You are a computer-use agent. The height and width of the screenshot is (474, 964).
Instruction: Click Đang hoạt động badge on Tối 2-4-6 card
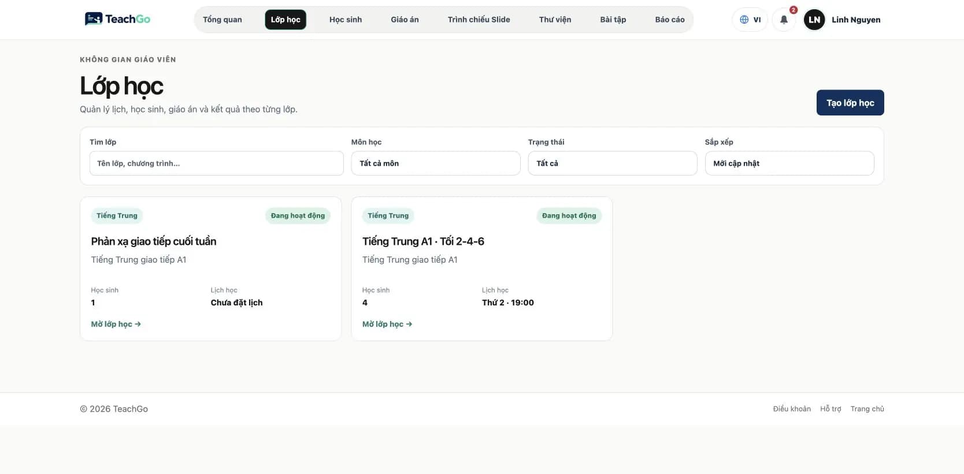[569, 216]
